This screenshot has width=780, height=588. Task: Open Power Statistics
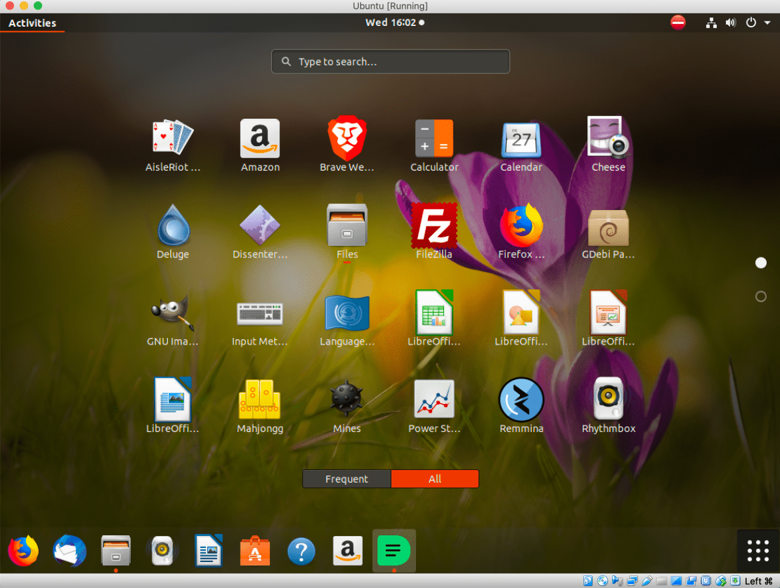(x=434, y=406)
